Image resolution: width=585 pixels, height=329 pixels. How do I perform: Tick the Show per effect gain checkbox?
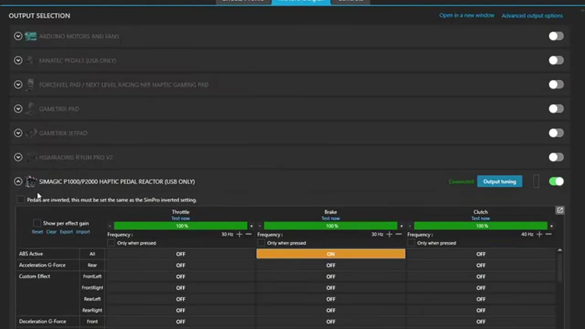[37, 223]
